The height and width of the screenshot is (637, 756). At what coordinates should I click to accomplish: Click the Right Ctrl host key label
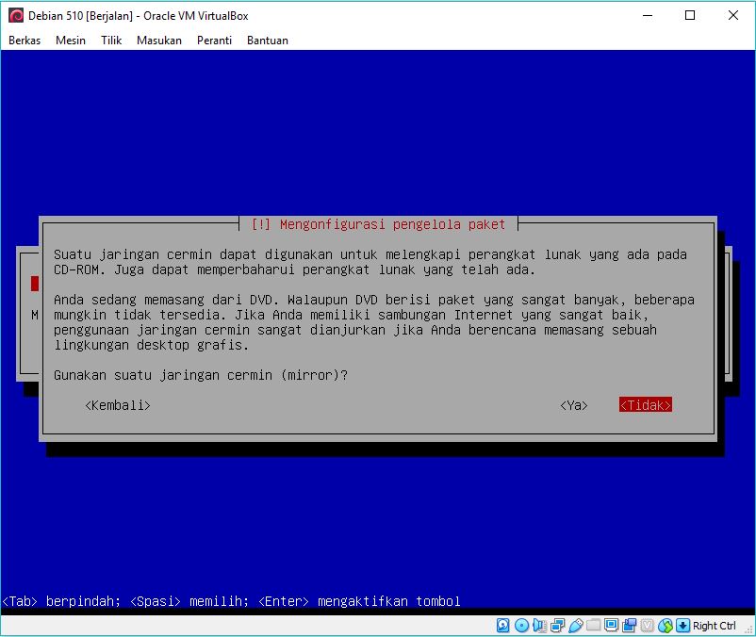715,626
